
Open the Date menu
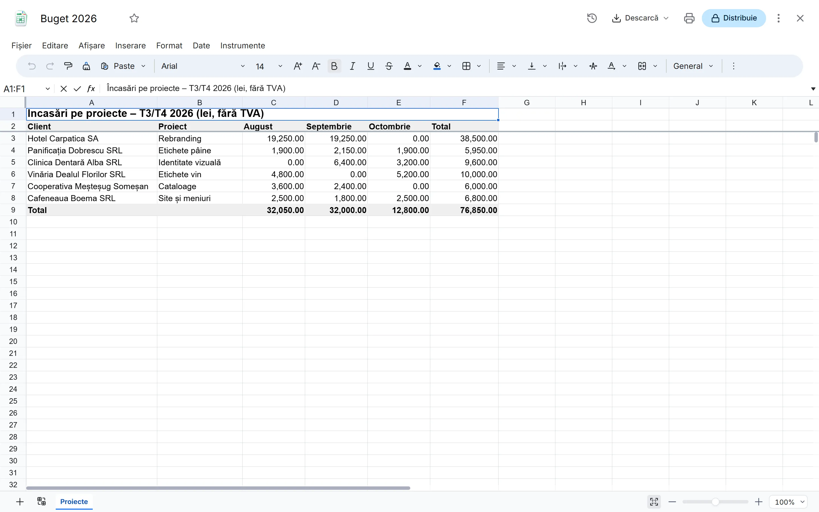(201, 46)
